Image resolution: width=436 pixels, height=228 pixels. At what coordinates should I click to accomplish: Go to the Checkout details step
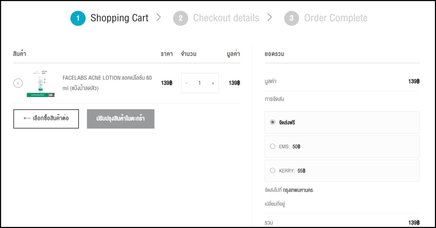coord(226,18)
